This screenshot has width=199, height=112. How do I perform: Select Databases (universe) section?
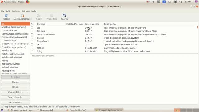tap(12, 57)
